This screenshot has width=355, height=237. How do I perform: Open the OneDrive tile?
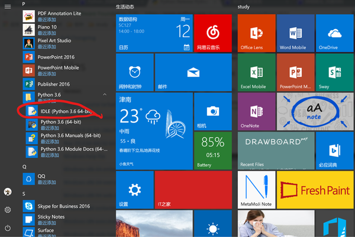point(335,33)
